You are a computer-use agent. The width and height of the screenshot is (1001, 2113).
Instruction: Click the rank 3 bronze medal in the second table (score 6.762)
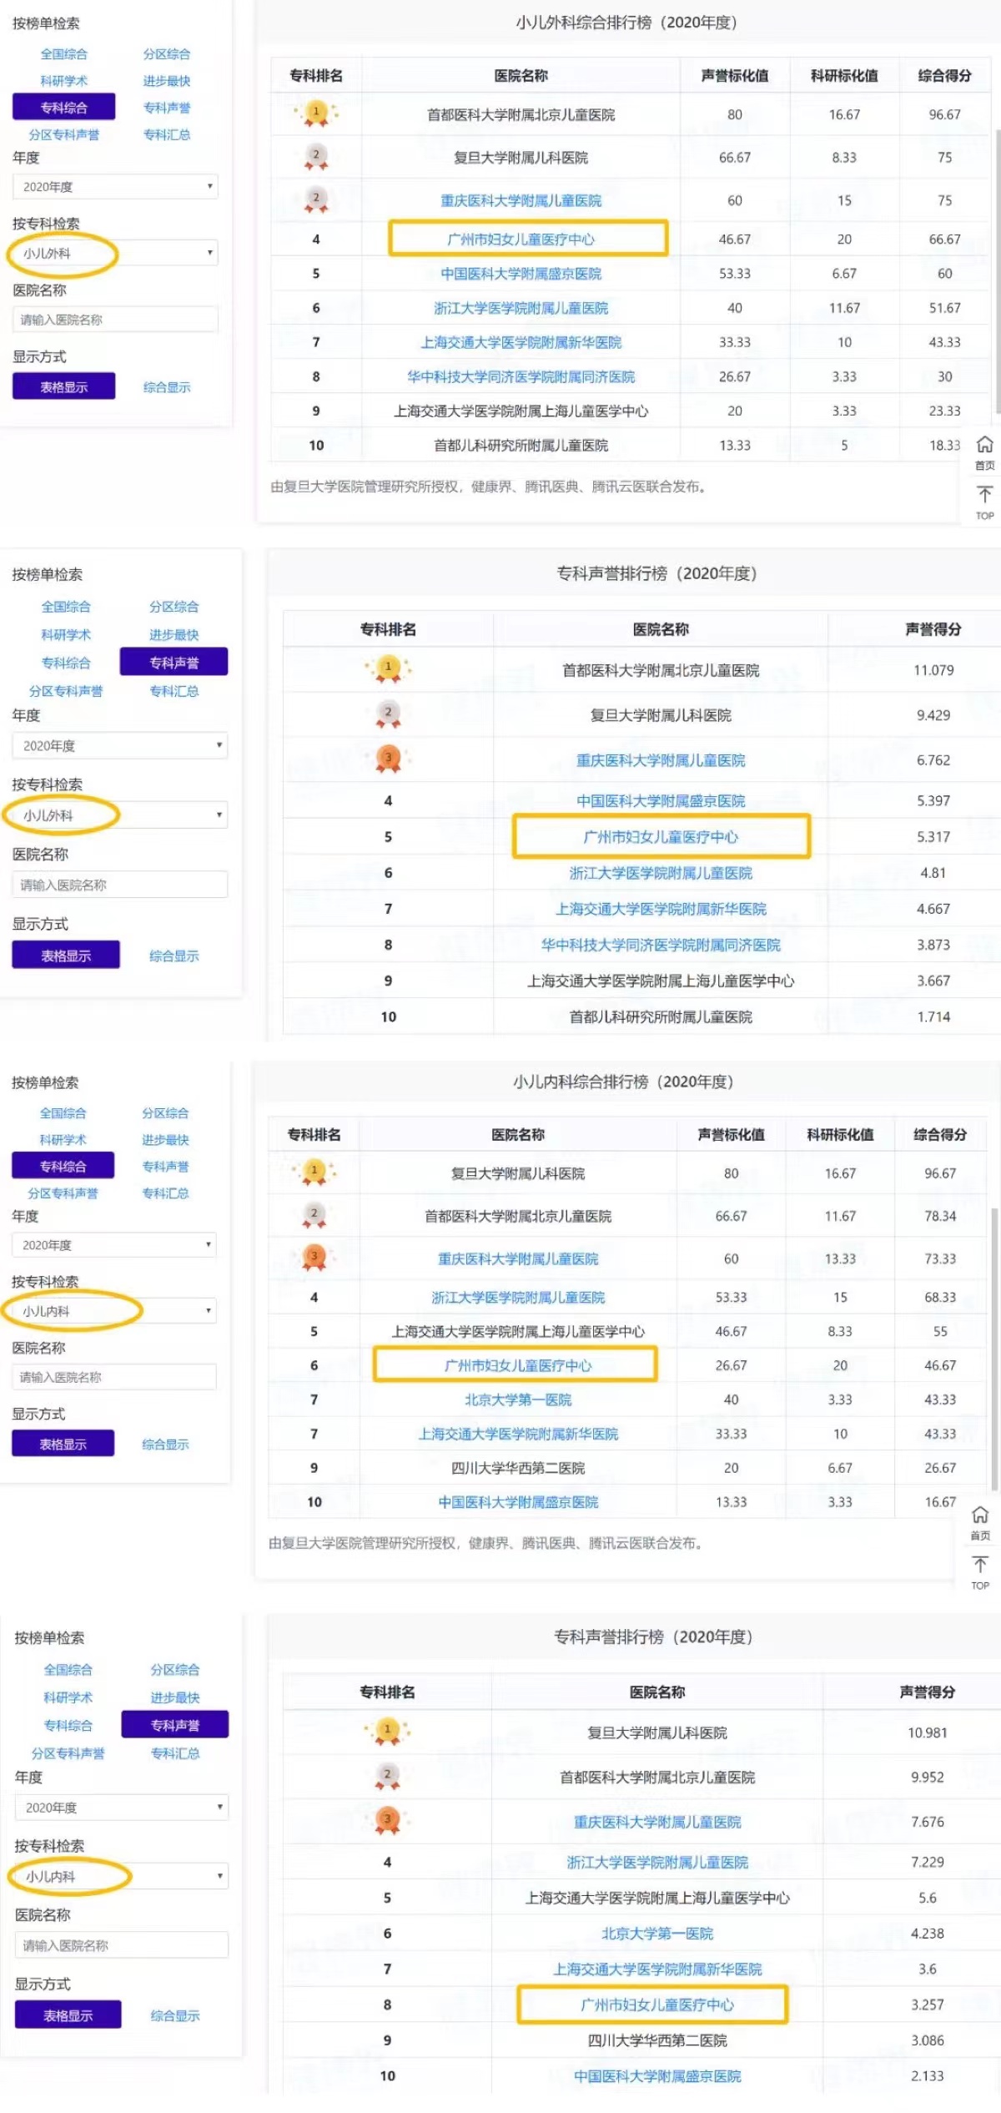pyautogui.click(x=388, y=759)
